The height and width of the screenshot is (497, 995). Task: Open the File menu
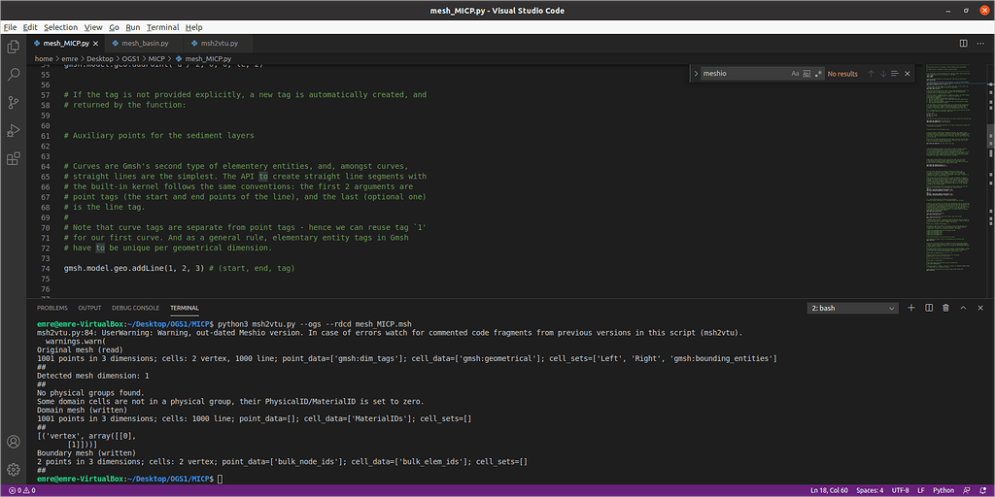pos(10,27)
